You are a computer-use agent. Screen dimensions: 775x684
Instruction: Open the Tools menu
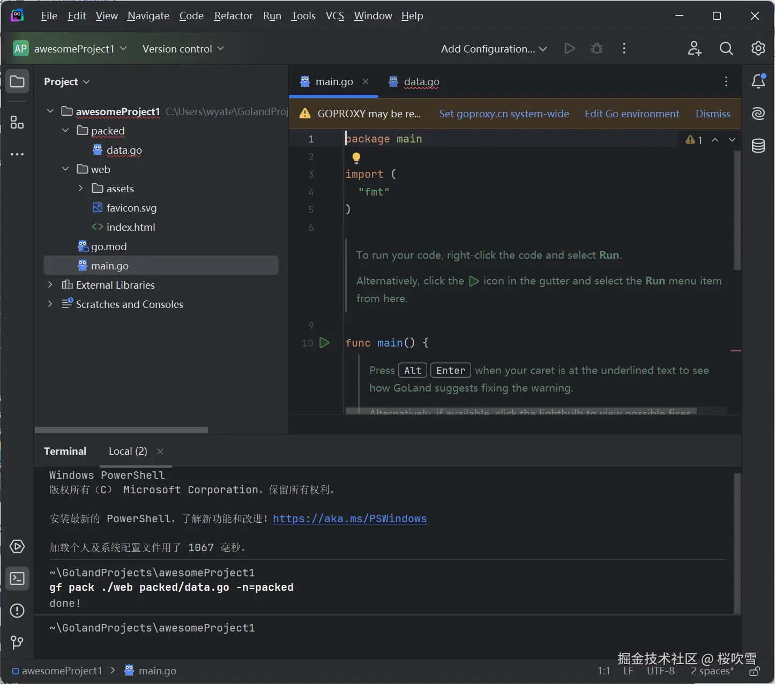(x=303, y=16)
